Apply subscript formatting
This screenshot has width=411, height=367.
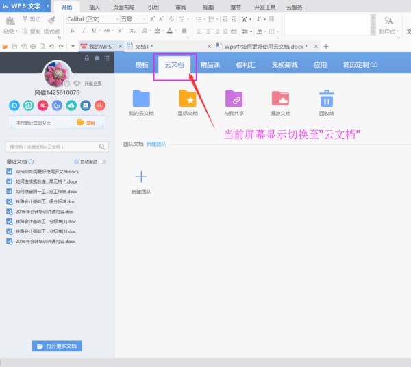coord(132,31)
